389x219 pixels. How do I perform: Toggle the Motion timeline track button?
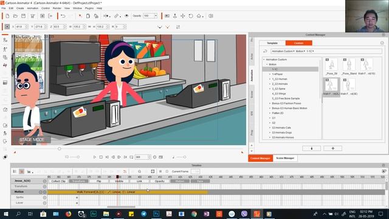180,181
